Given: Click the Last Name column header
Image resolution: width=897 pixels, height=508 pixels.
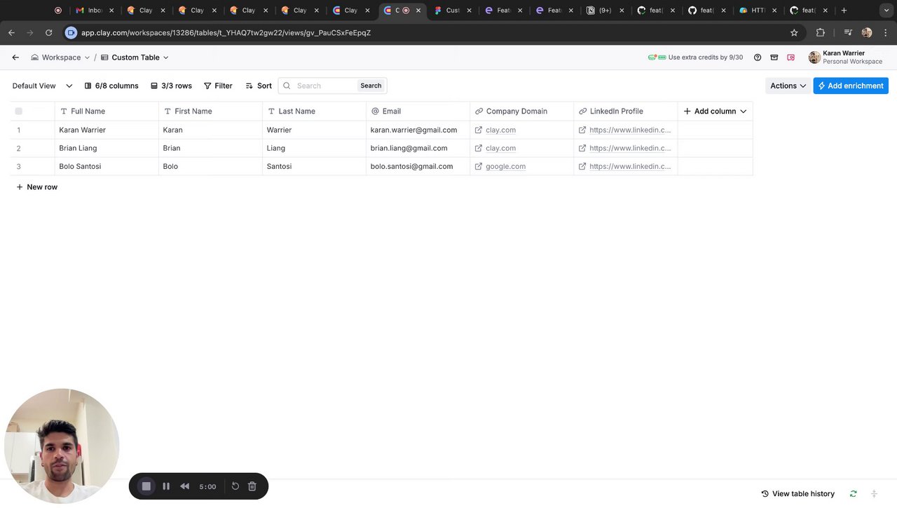Looking at the screenshot, I should click(314, 111).
